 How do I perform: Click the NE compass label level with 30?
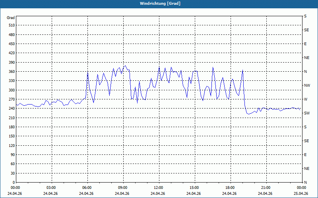click(306, 169)
